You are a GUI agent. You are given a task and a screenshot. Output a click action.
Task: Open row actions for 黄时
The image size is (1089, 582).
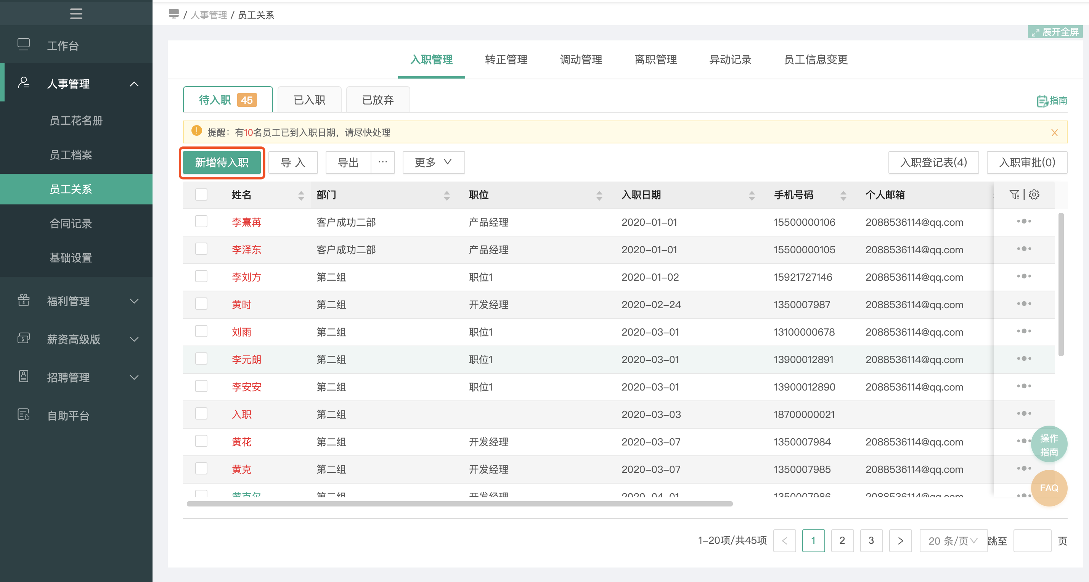[x=1024, y=304]
